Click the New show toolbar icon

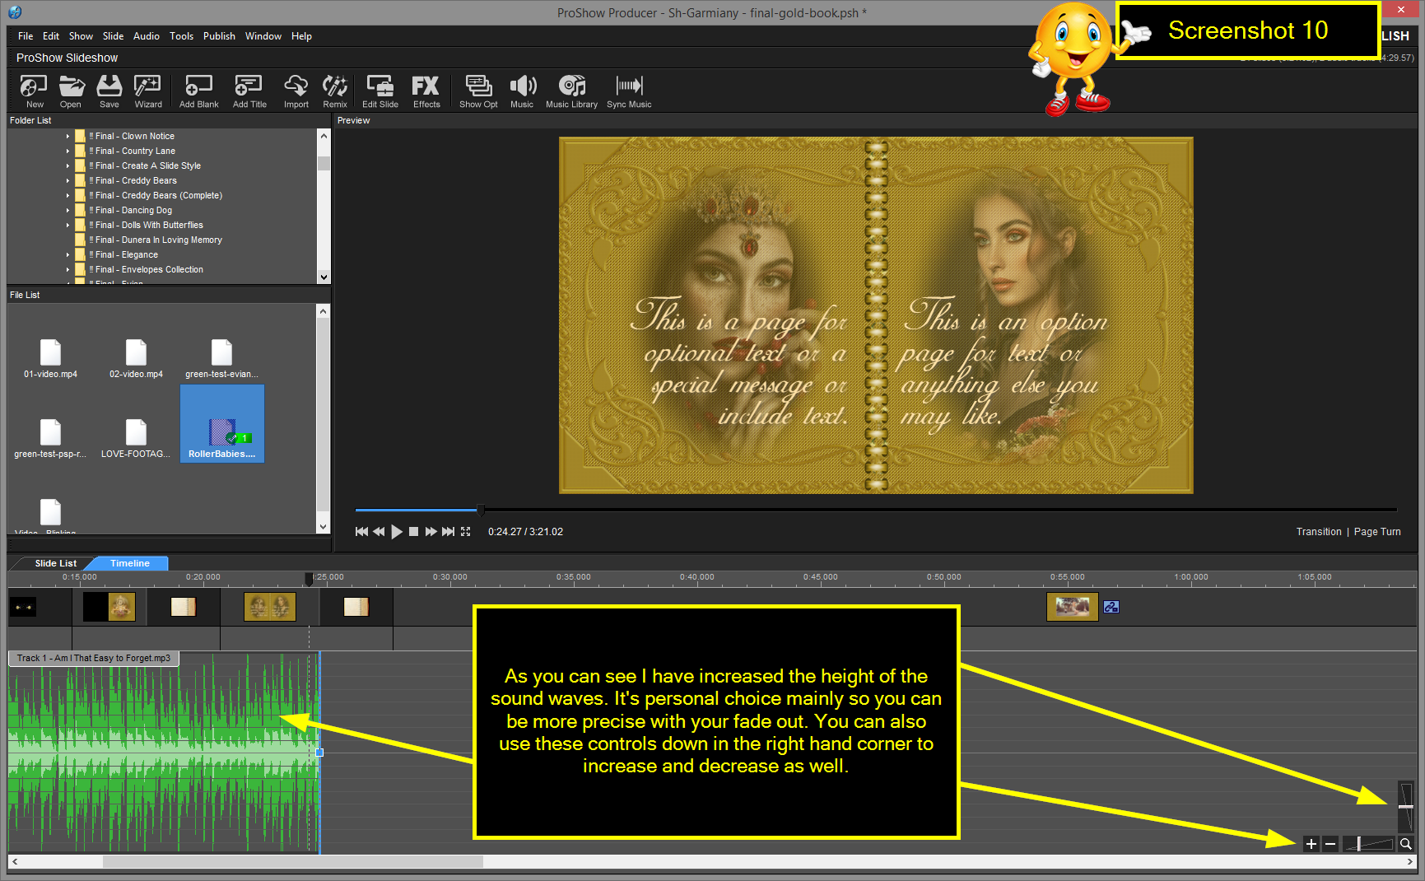[35, 91]
